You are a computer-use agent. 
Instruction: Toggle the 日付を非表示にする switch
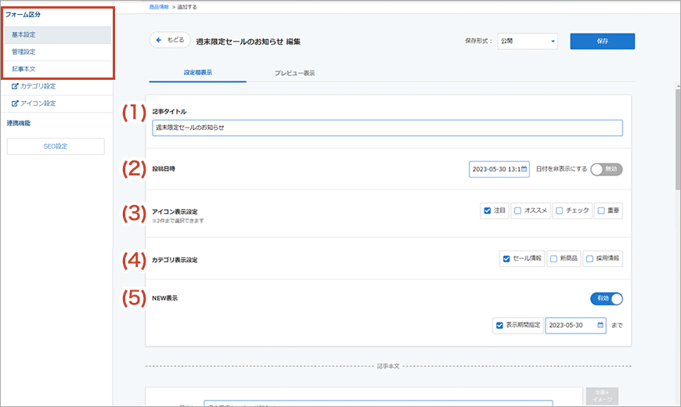(607, 169)
